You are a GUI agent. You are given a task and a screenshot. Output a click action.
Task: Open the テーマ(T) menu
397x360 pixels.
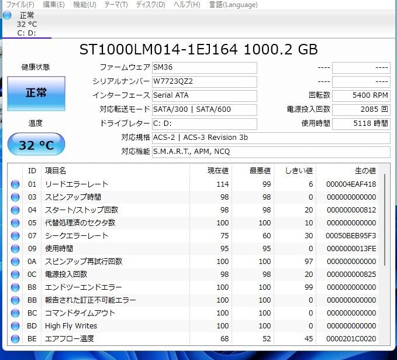click(116, 5)
